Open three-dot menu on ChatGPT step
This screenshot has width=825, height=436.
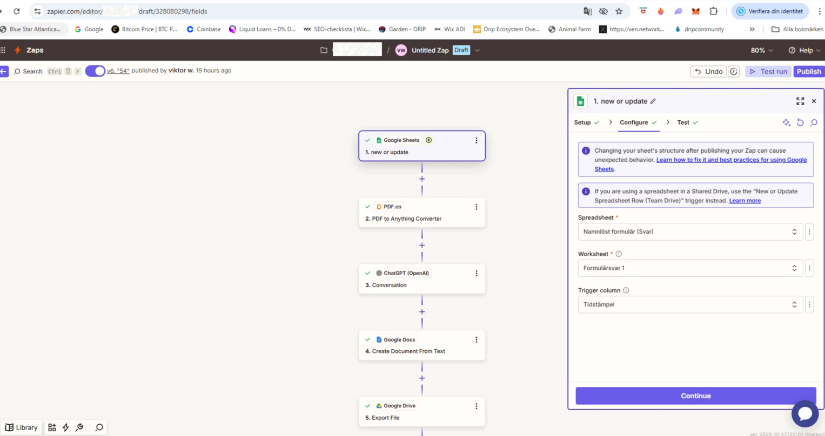[476, 274]
